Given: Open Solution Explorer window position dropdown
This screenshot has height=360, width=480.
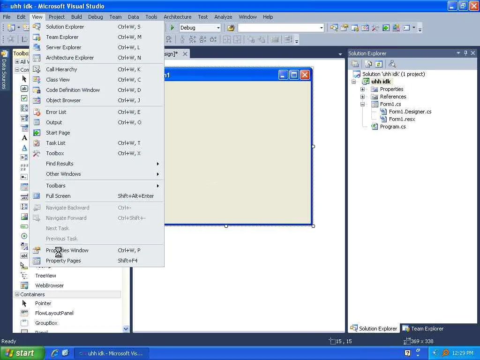Looking at the screenshot, I should tap(458, 53).
